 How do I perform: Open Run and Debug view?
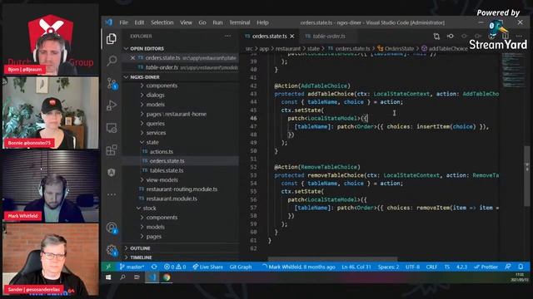pyautogui.click(x=112, y=105)
